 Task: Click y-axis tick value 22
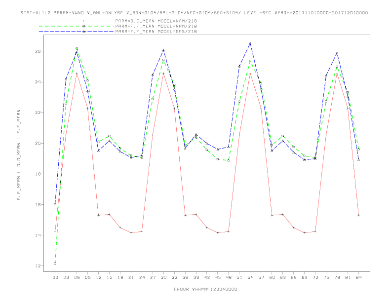point(38,113)
